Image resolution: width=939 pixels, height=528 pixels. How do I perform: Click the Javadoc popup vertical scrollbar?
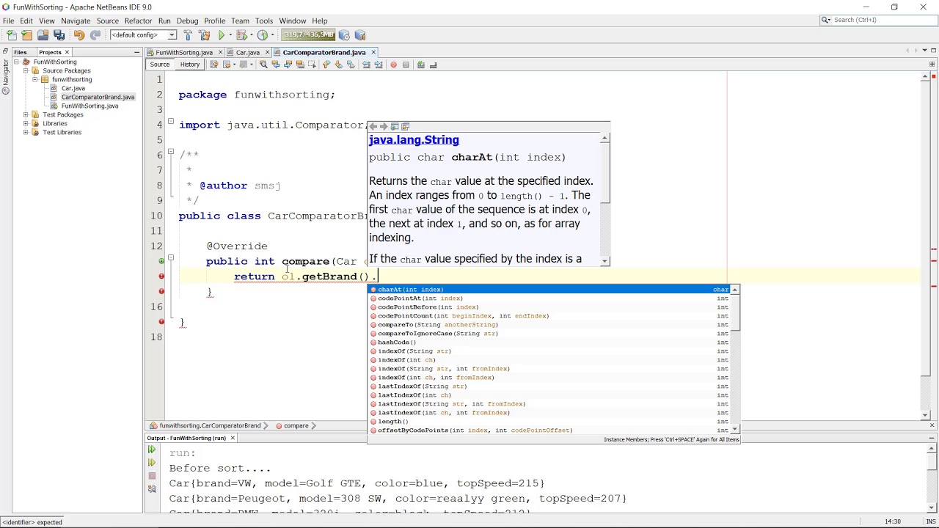[x=604, y=199]
